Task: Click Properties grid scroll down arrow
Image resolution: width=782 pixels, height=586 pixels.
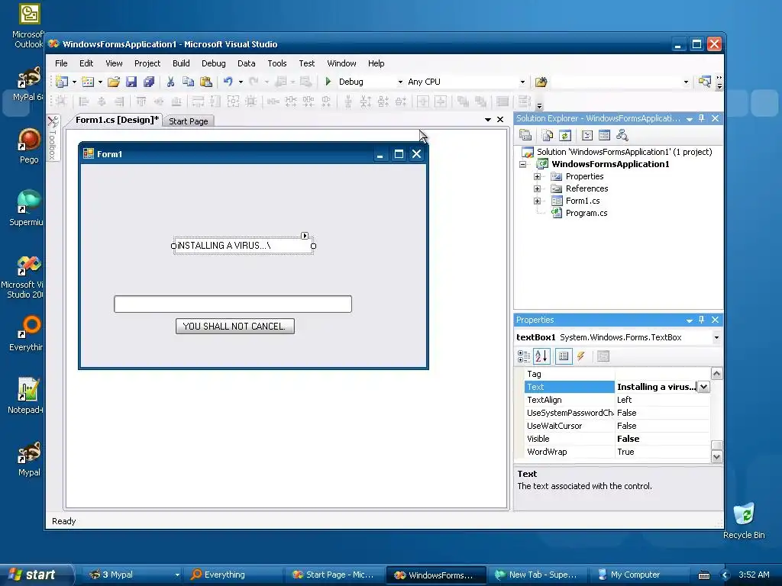Action: tap(716, 456)
